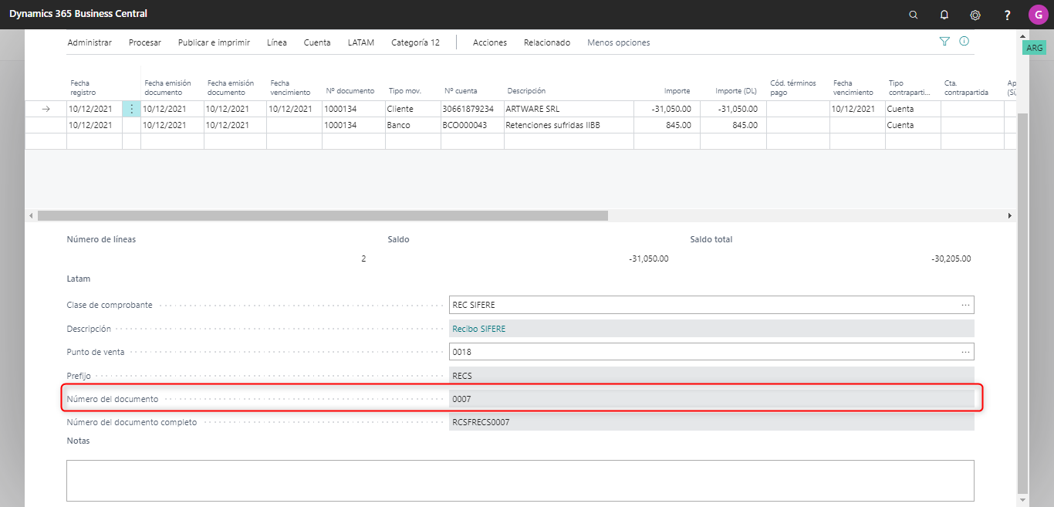
Task: Open the LATAM menu
Action: pos(361,42)
